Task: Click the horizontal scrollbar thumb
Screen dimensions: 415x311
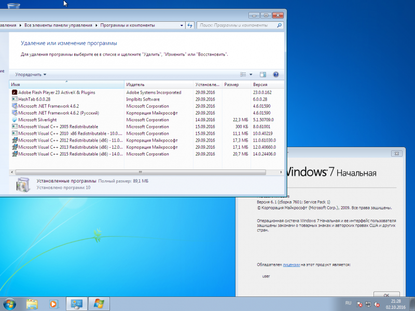Action: [x=141, y=172]
